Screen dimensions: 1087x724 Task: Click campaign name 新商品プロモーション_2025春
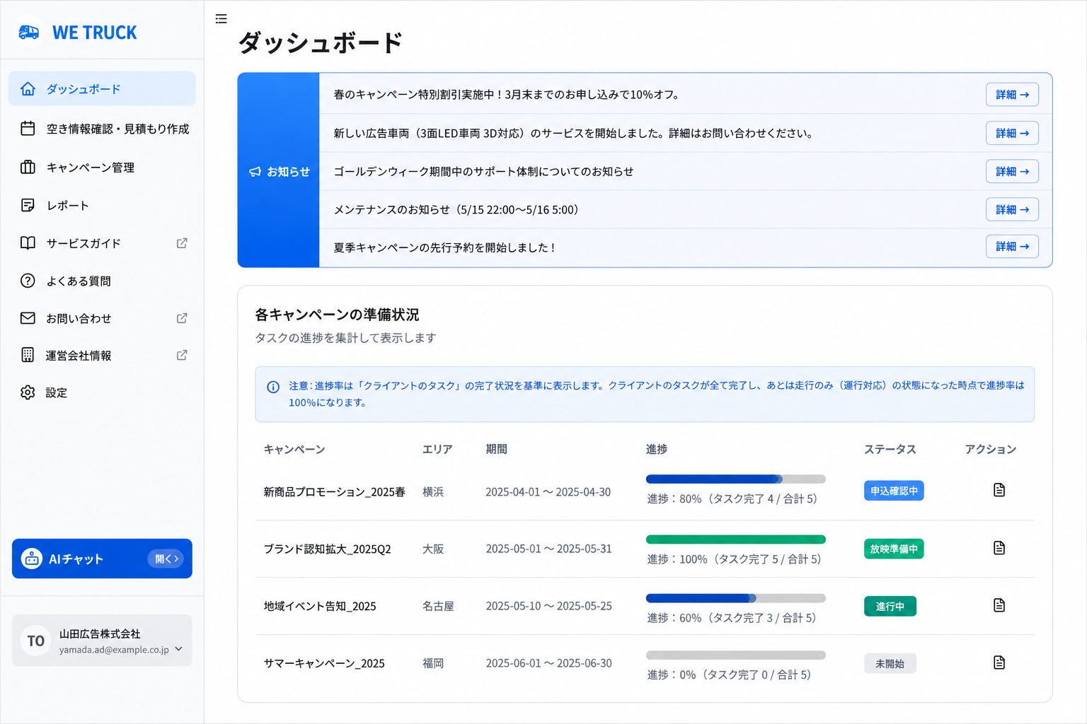(x=334, y=492)
